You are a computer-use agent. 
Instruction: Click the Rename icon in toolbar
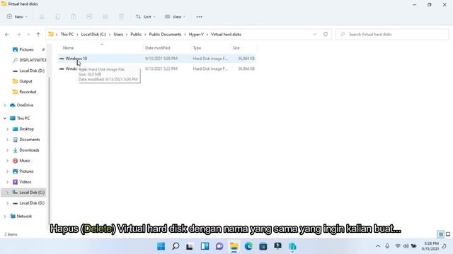click(x=90, y=17)
